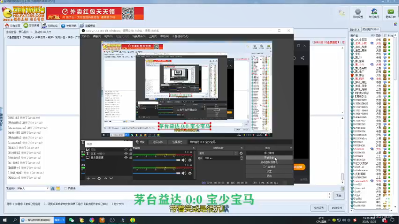Click 启动虚拟摄像机 button in OBS controls
The width and height of the screenshot is (399, 224).
[269, 162]
